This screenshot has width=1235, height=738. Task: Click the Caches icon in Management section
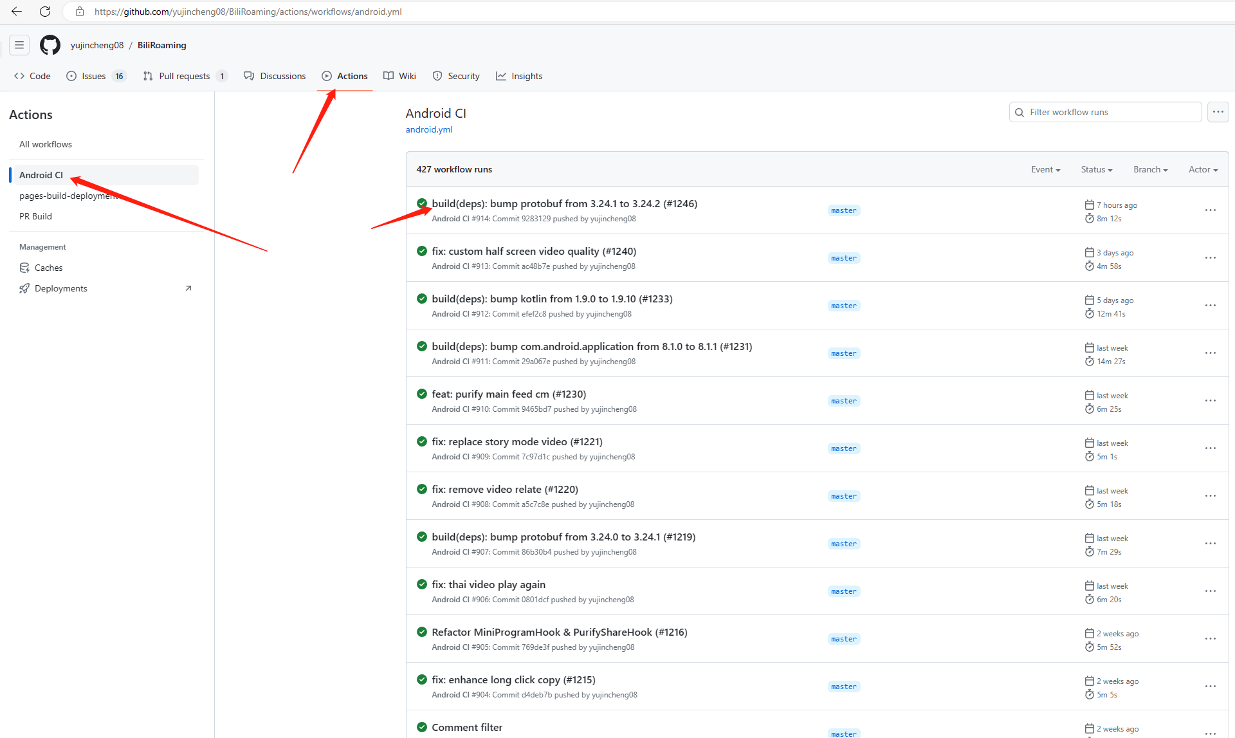point(24,268)
